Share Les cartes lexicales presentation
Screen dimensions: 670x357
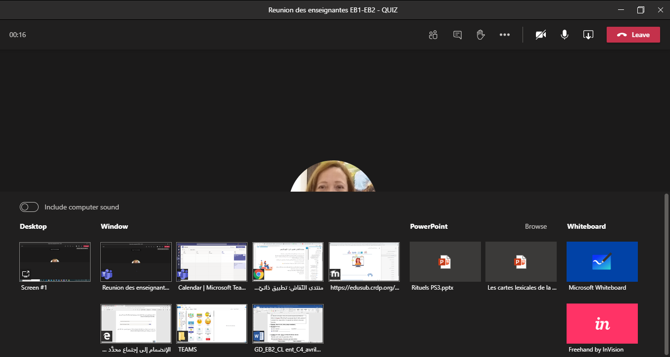pyautogui.click(x=521, y=261)
